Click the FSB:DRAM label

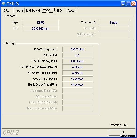click(50, 55)
